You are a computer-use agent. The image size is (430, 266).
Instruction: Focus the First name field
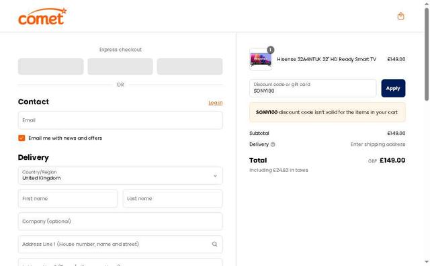click(x=68, y=199)
